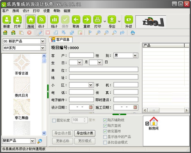Open the 打印 menu in the menu bar

[36, 11]
